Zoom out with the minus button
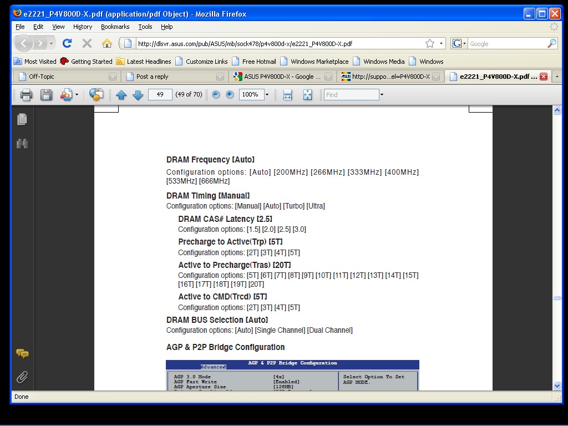Screen dimensions: 568x426 tap(216, 94)
